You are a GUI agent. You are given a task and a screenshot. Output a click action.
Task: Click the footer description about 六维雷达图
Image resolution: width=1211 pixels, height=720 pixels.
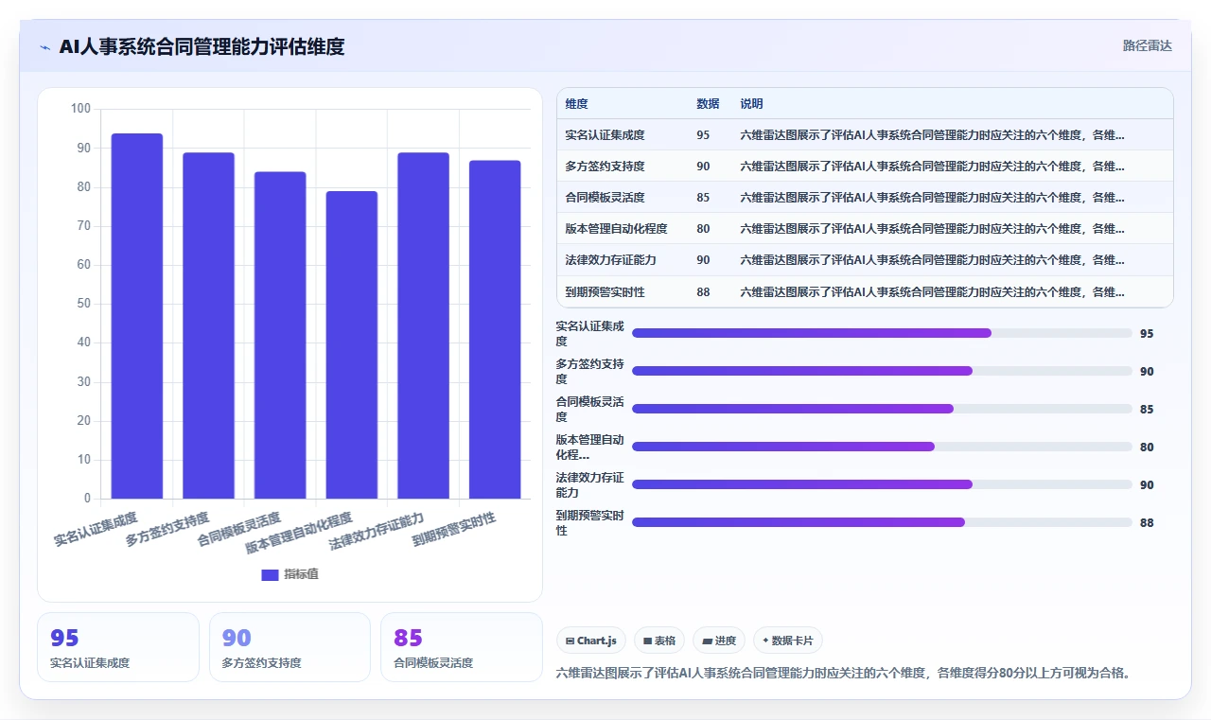click(844, 674)
